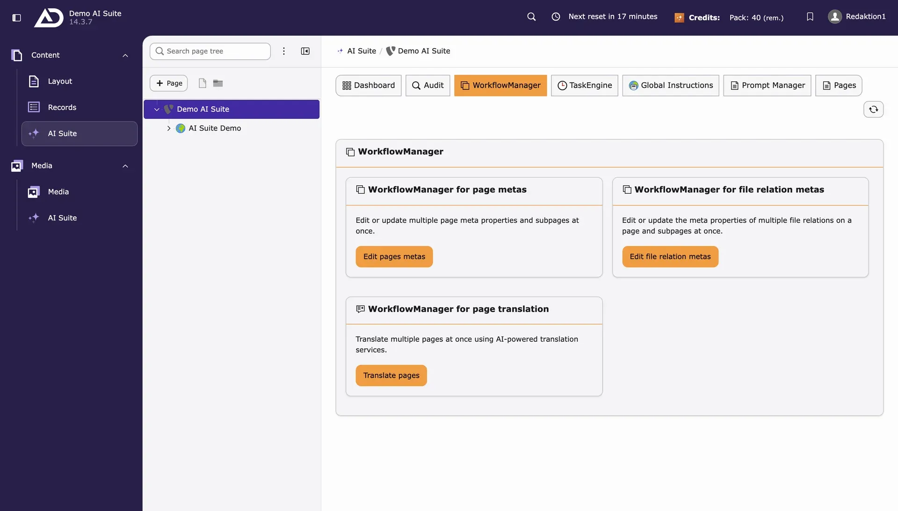Click the Layout module icon
This screenshot has height=511, width=898.
click(34, 81)
